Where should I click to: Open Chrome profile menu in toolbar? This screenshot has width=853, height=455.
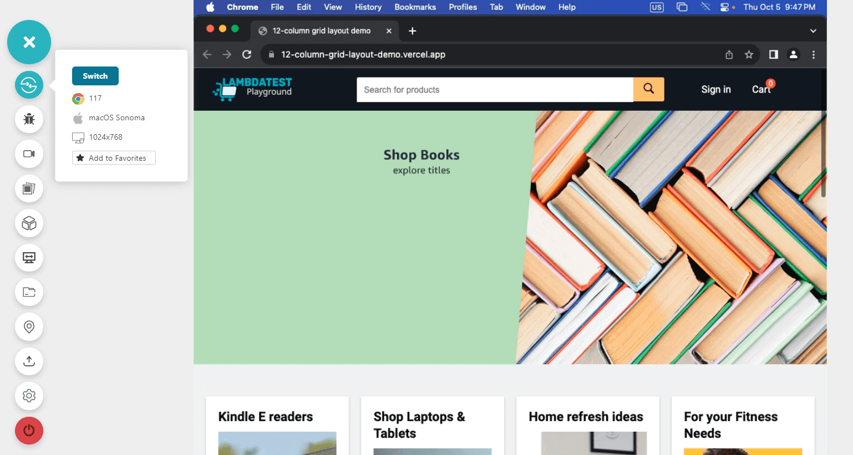click(x=793, y=54)
